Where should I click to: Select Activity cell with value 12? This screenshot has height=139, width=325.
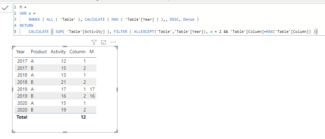coord(64,61)
